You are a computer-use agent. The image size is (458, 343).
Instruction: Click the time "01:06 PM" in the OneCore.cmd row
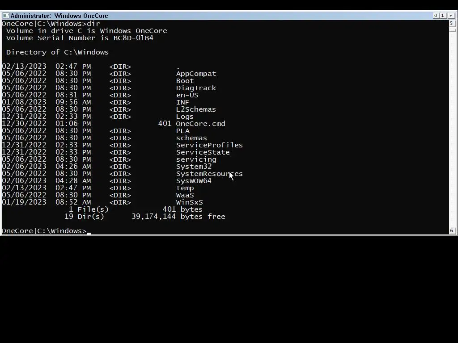click(x=73, y=124)
